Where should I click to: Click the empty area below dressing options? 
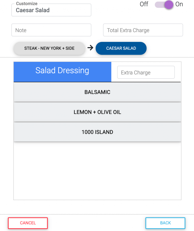coord(97,170)
